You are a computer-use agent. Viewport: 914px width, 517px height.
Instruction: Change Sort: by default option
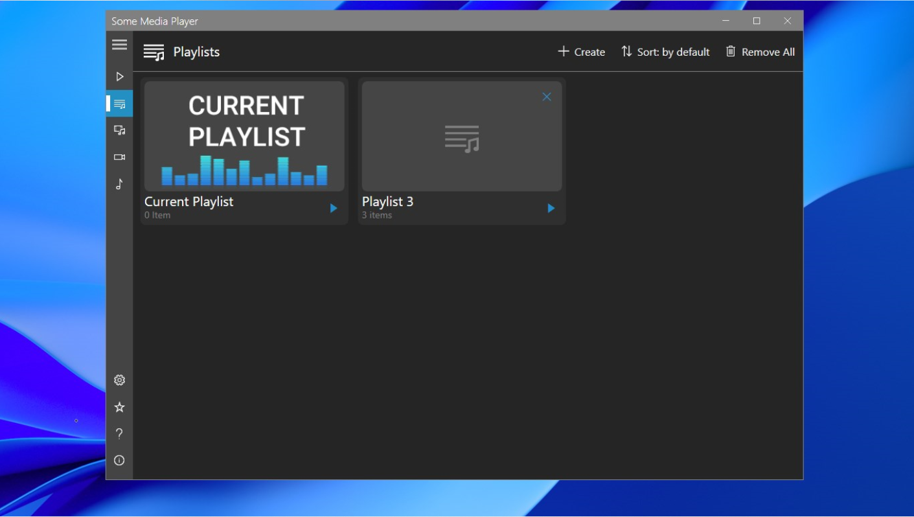tap(665, 52)
